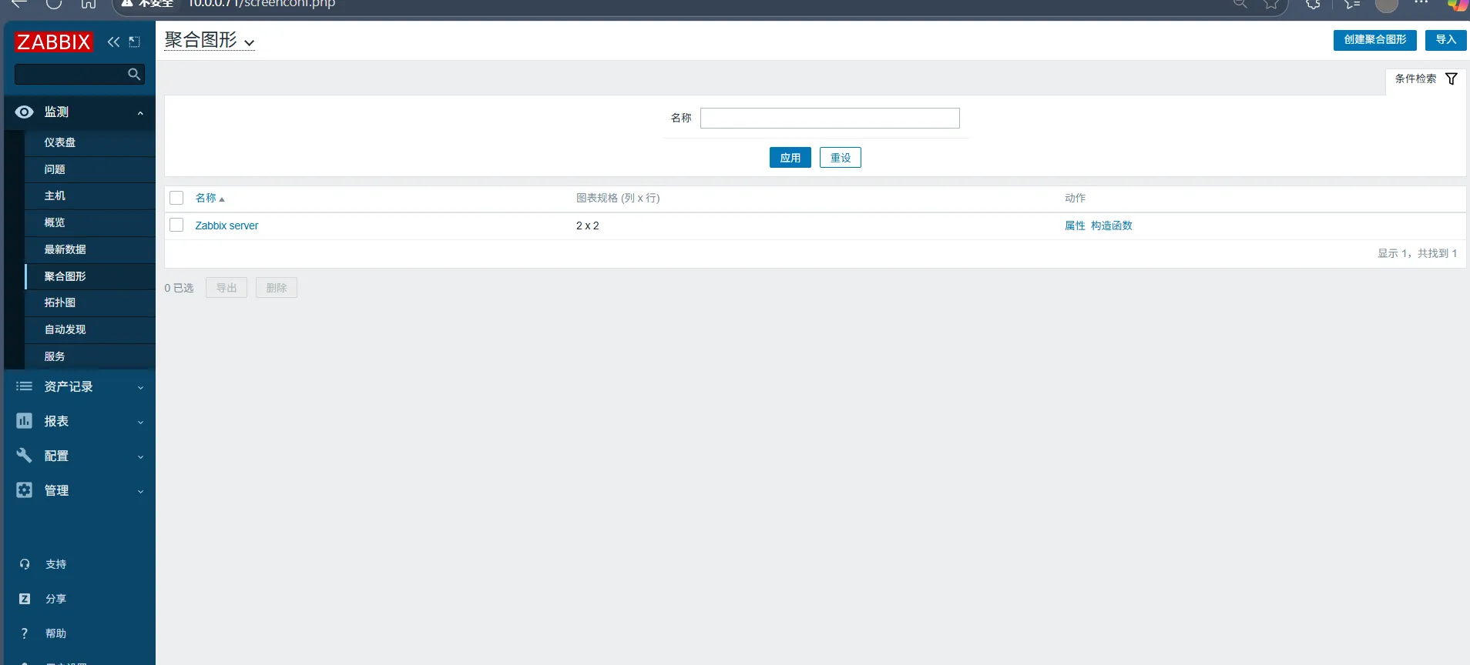The width and height of the screenshot is (1470, 665).
Task: Click the sidebar hide toggle icon
Action: [135, 42]
